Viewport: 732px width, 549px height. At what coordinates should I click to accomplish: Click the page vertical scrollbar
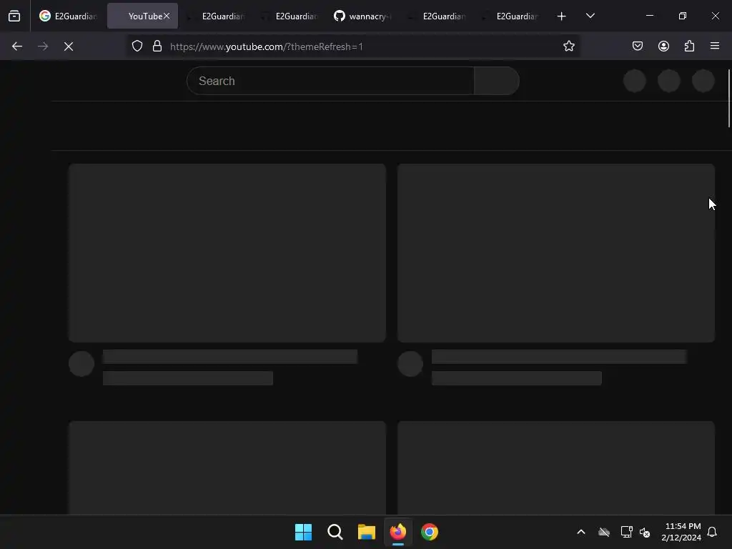click(x=728, y=98)
